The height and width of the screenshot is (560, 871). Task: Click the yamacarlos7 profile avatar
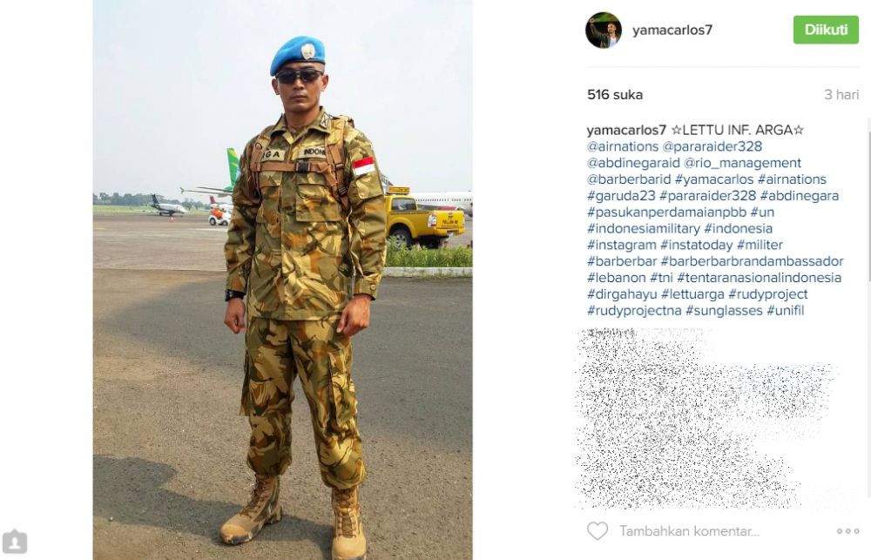coord(604,30)
